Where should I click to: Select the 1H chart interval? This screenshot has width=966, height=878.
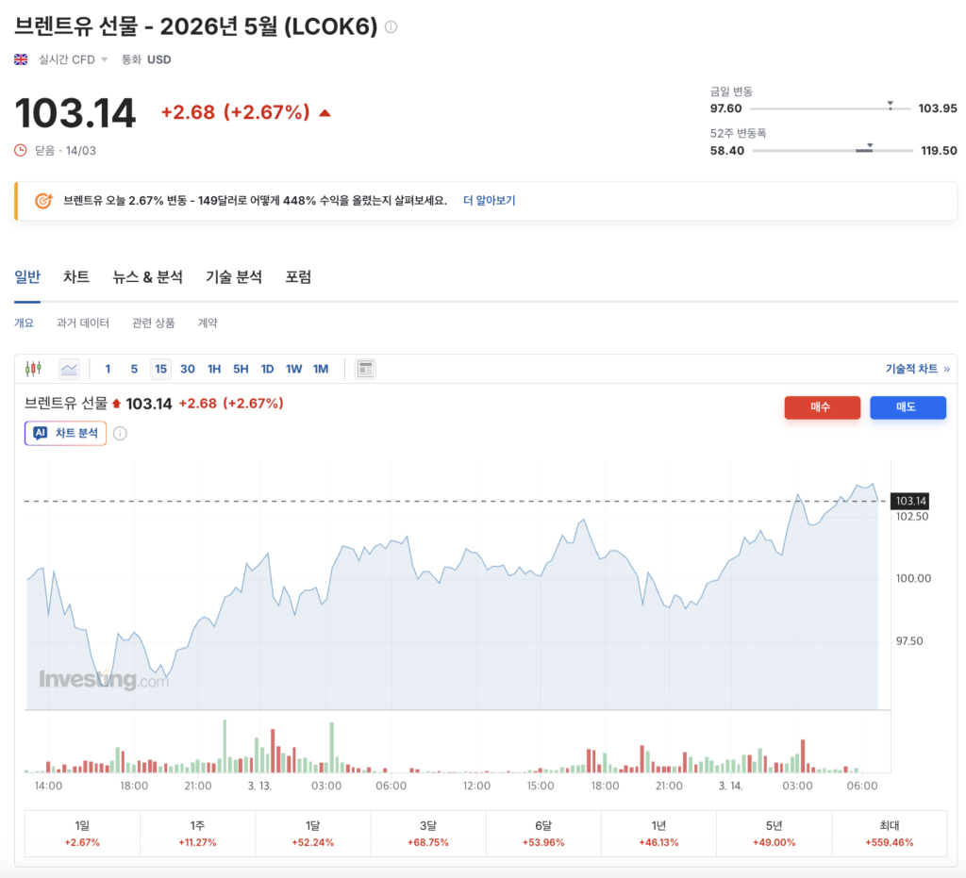[214, 369]
